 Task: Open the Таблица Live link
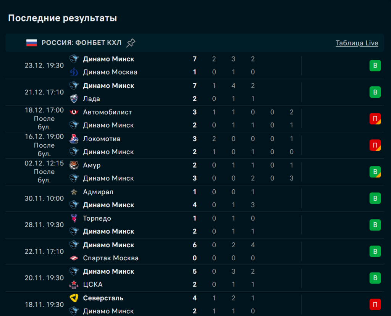tap(357, 43)
